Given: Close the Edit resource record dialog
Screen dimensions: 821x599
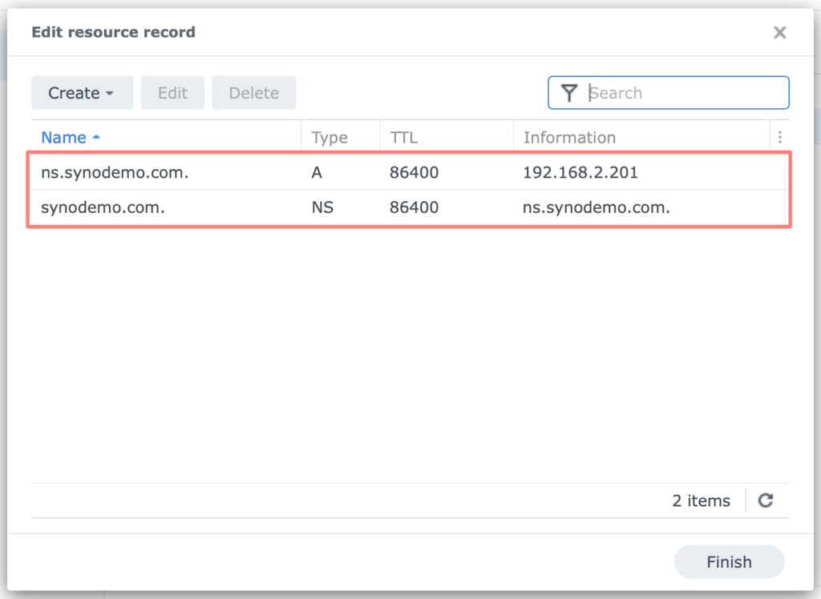Looking at the screenshot, I should pos(779,33).
